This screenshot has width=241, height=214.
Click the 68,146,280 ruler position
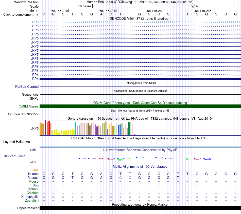(155, 11)
